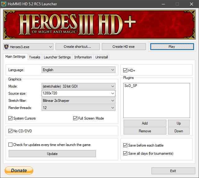Expand the graphics Mode dropdown
The width and height of the screenshot is (199, 178).
click(x=78, y=86)
